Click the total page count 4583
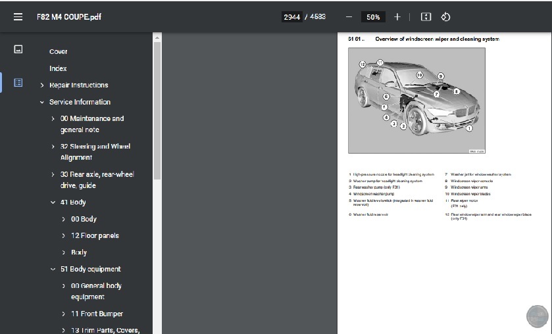Image resolution: width=552 pixels, height=334 pixels. point(318,17)
